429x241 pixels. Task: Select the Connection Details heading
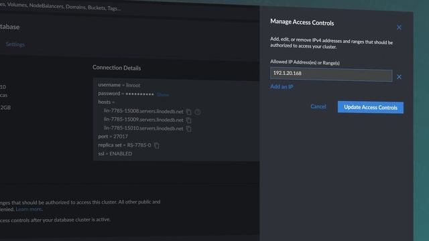[x=117, y=68]
